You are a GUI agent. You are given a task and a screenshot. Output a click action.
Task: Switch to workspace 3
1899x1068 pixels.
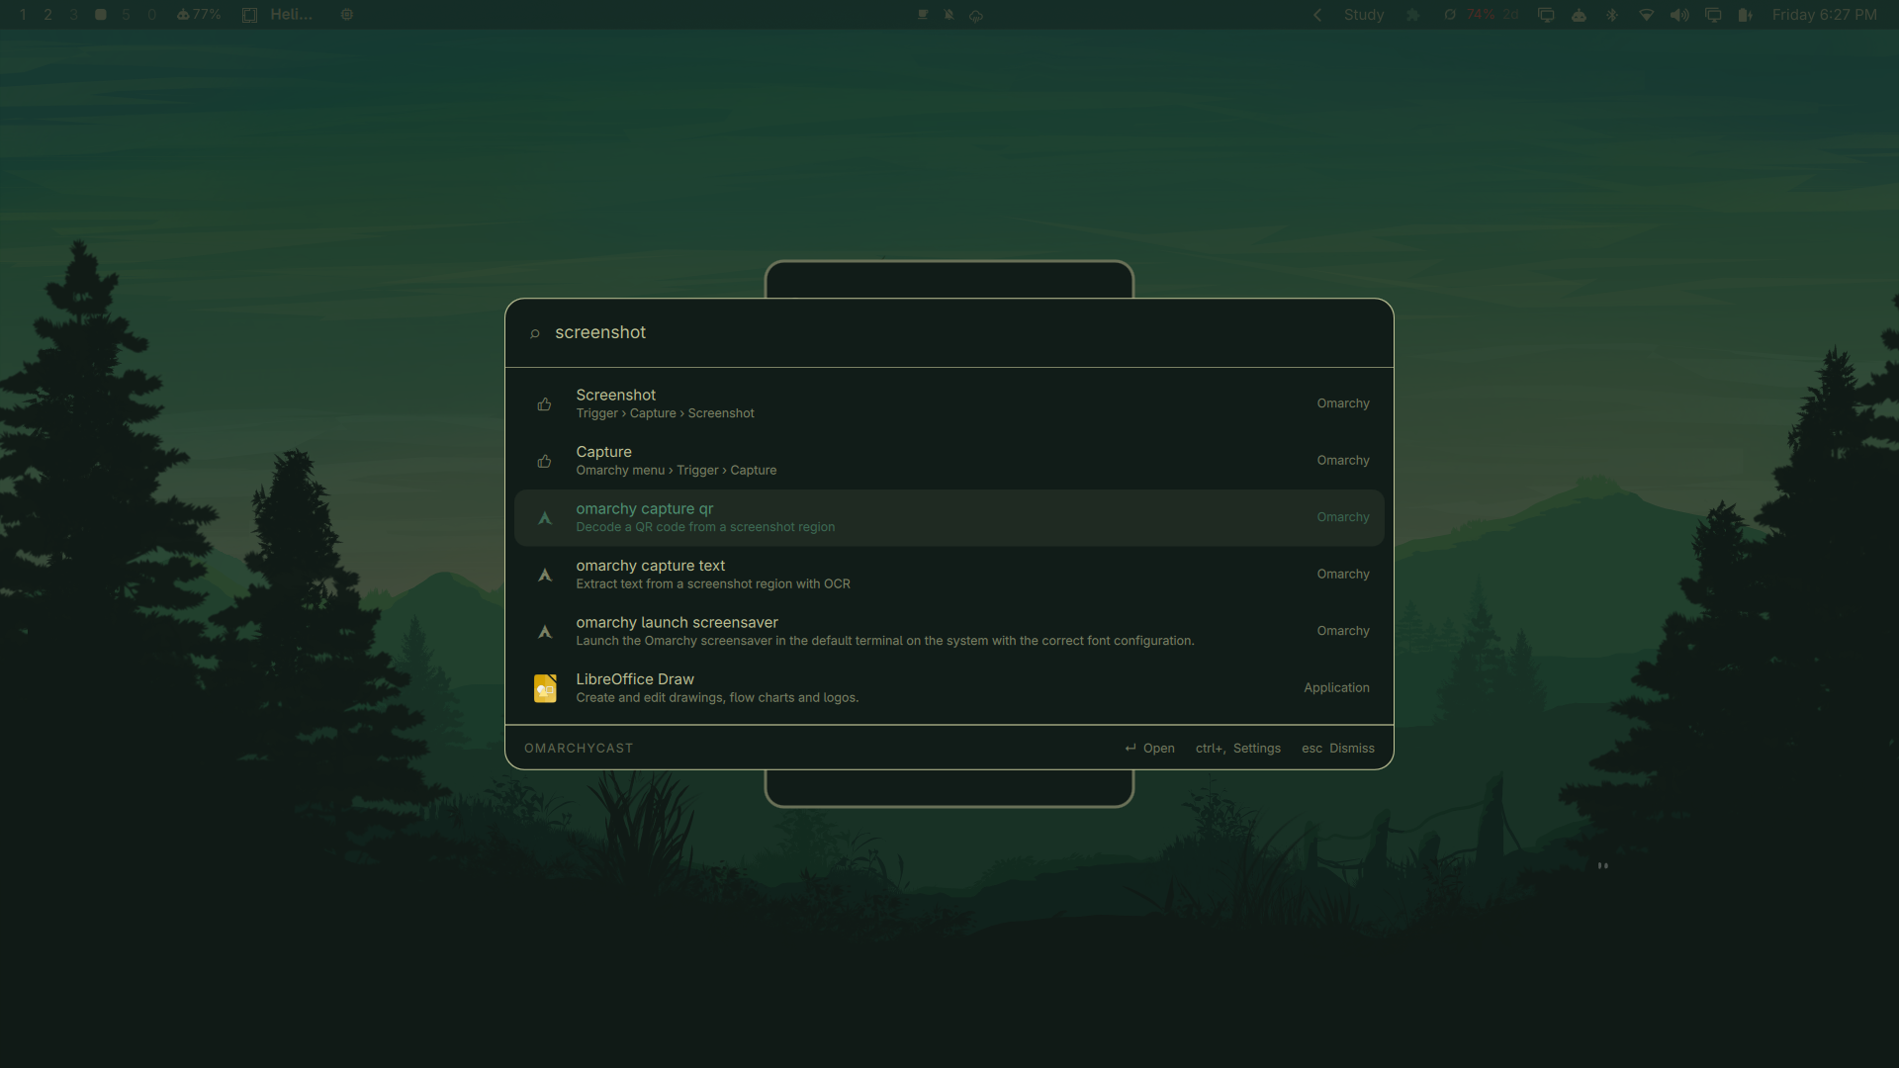(x=73, y=15)
